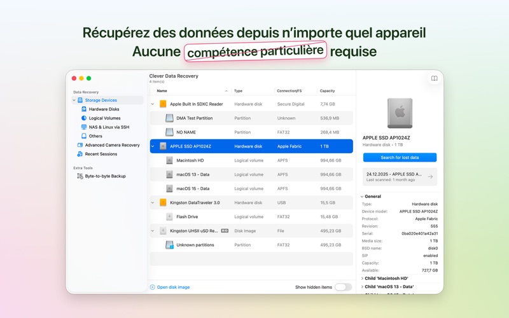Screen dimensions: 509x318
Task: Select the Unknown partitions row name
Action: point(195,245)
